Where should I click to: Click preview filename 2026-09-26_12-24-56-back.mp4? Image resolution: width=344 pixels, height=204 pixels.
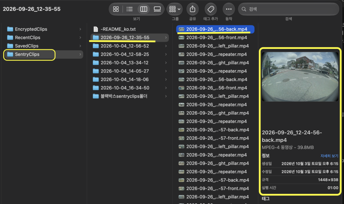pyautogui.click(x=292, y=136)
